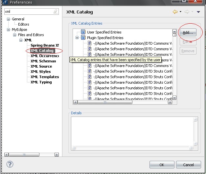Click the Plugin Specified Entries catalog icon
This screenshot has width=206, height=174.
[83, 37]
